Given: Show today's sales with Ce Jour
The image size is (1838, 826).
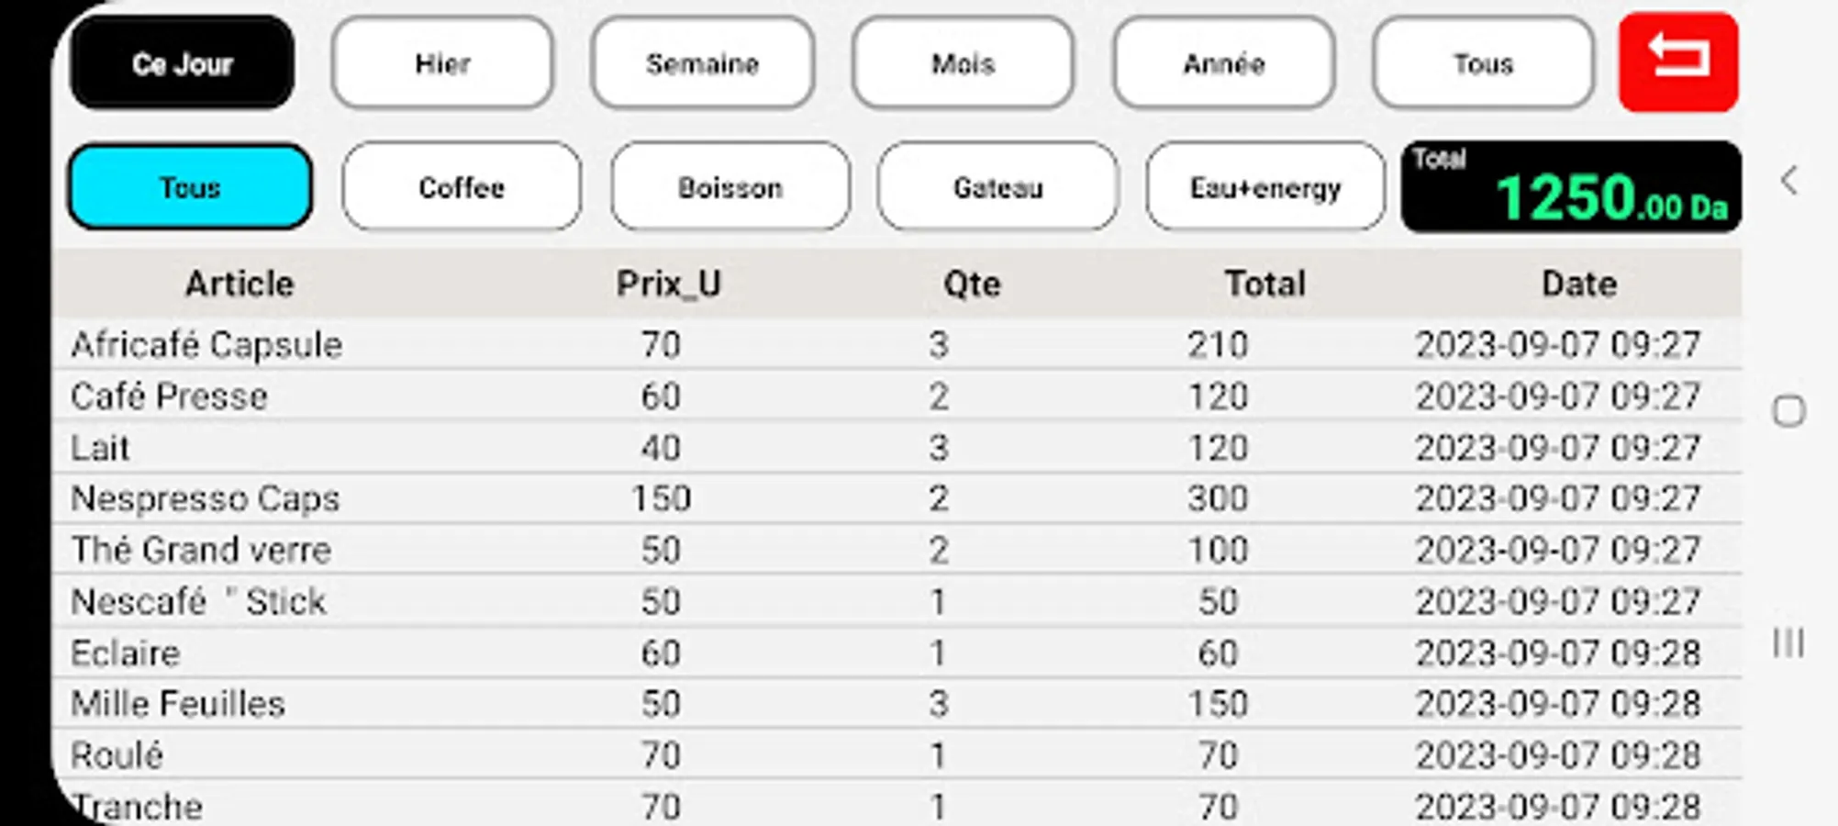Looking at the screenshot, I should (183, 63).
